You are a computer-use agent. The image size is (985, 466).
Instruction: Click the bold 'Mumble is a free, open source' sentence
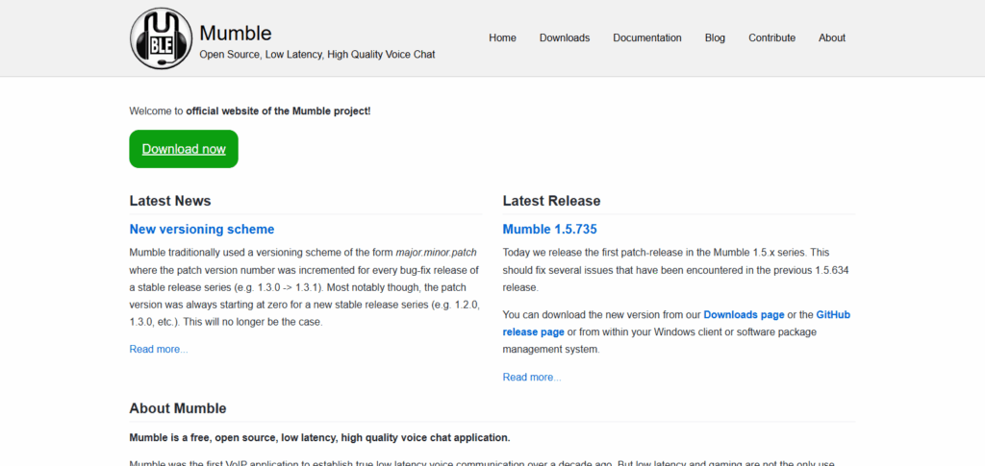point(319,437)
